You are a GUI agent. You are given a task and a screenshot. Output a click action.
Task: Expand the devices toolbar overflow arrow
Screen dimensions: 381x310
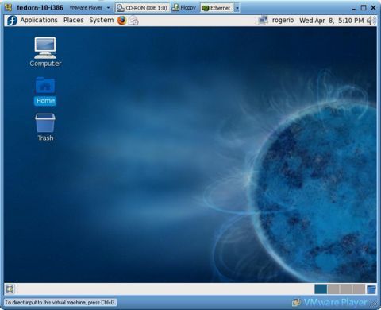pos(237,8)
